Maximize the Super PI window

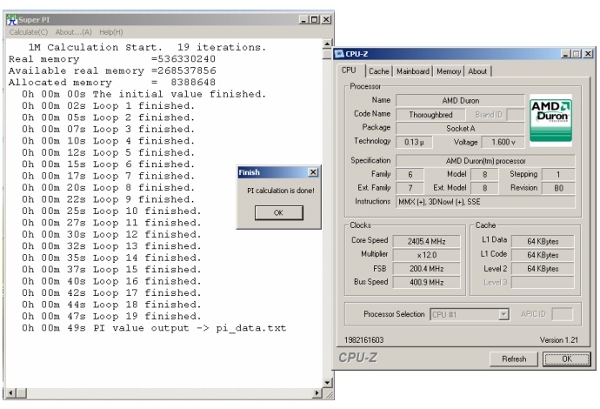click(315, 19)
